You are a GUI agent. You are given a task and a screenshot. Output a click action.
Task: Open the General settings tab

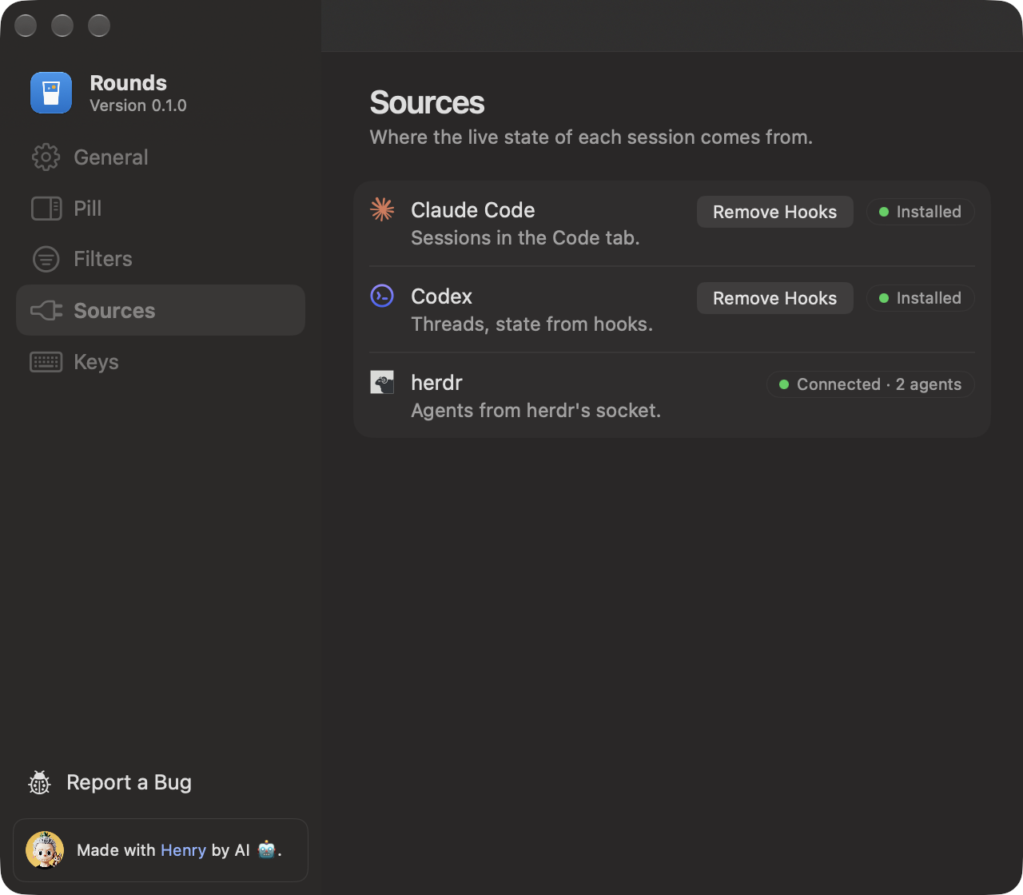click(x=161, y=157)
